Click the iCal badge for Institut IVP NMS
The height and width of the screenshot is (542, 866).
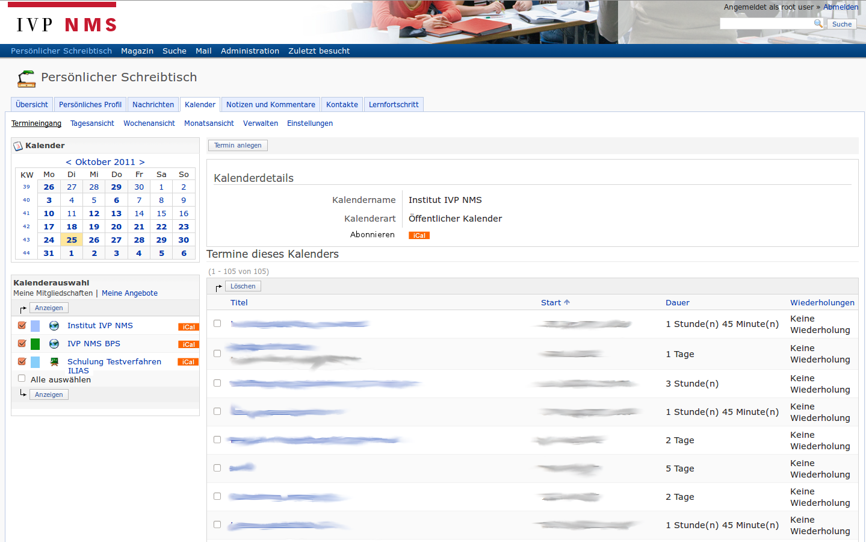188,327
